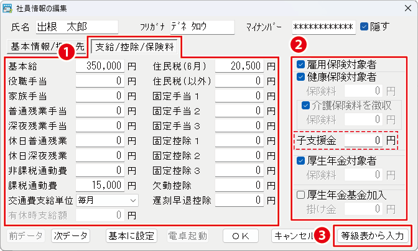This screenshot has width=418, height=251.
Task: Click the 基本給 amount field
Action: (100, 65)
